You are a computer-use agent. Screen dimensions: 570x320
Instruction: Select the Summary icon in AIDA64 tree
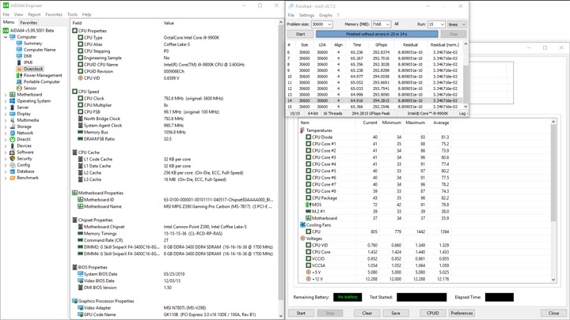click(19, 43)
